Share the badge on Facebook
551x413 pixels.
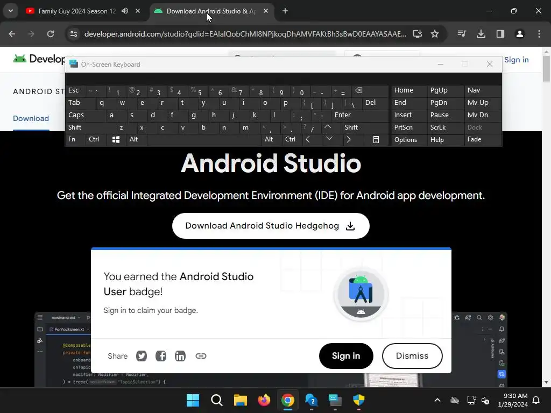[161, 356]
